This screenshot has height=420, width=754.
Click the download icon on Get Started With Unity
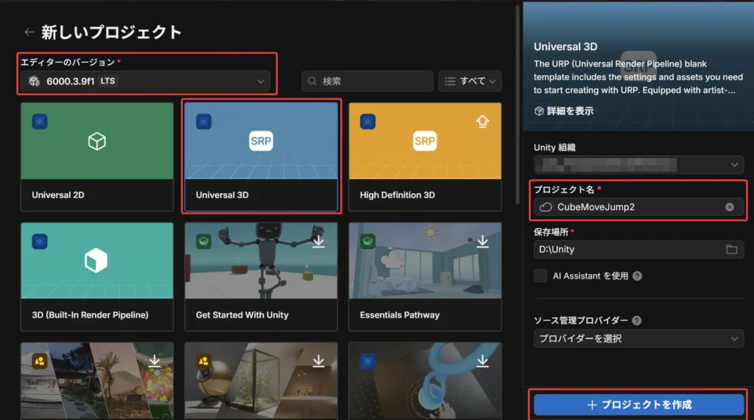318,241
